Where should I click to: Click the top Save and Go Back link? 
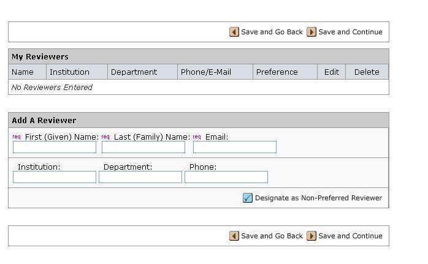pos(272,32)
